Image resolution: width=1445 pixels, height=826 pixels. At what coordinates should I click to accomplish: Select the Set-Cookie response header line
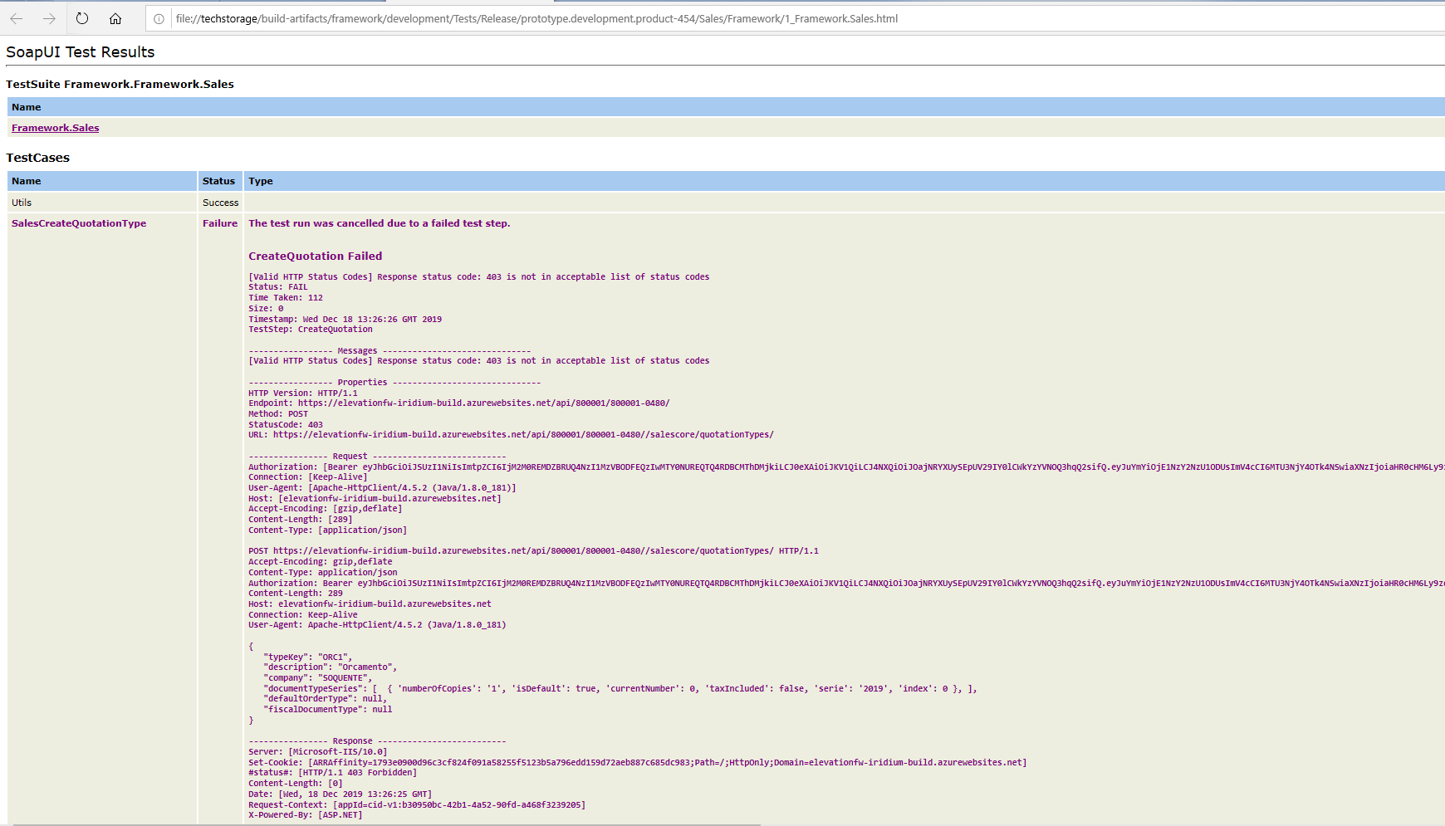(638, 763)
